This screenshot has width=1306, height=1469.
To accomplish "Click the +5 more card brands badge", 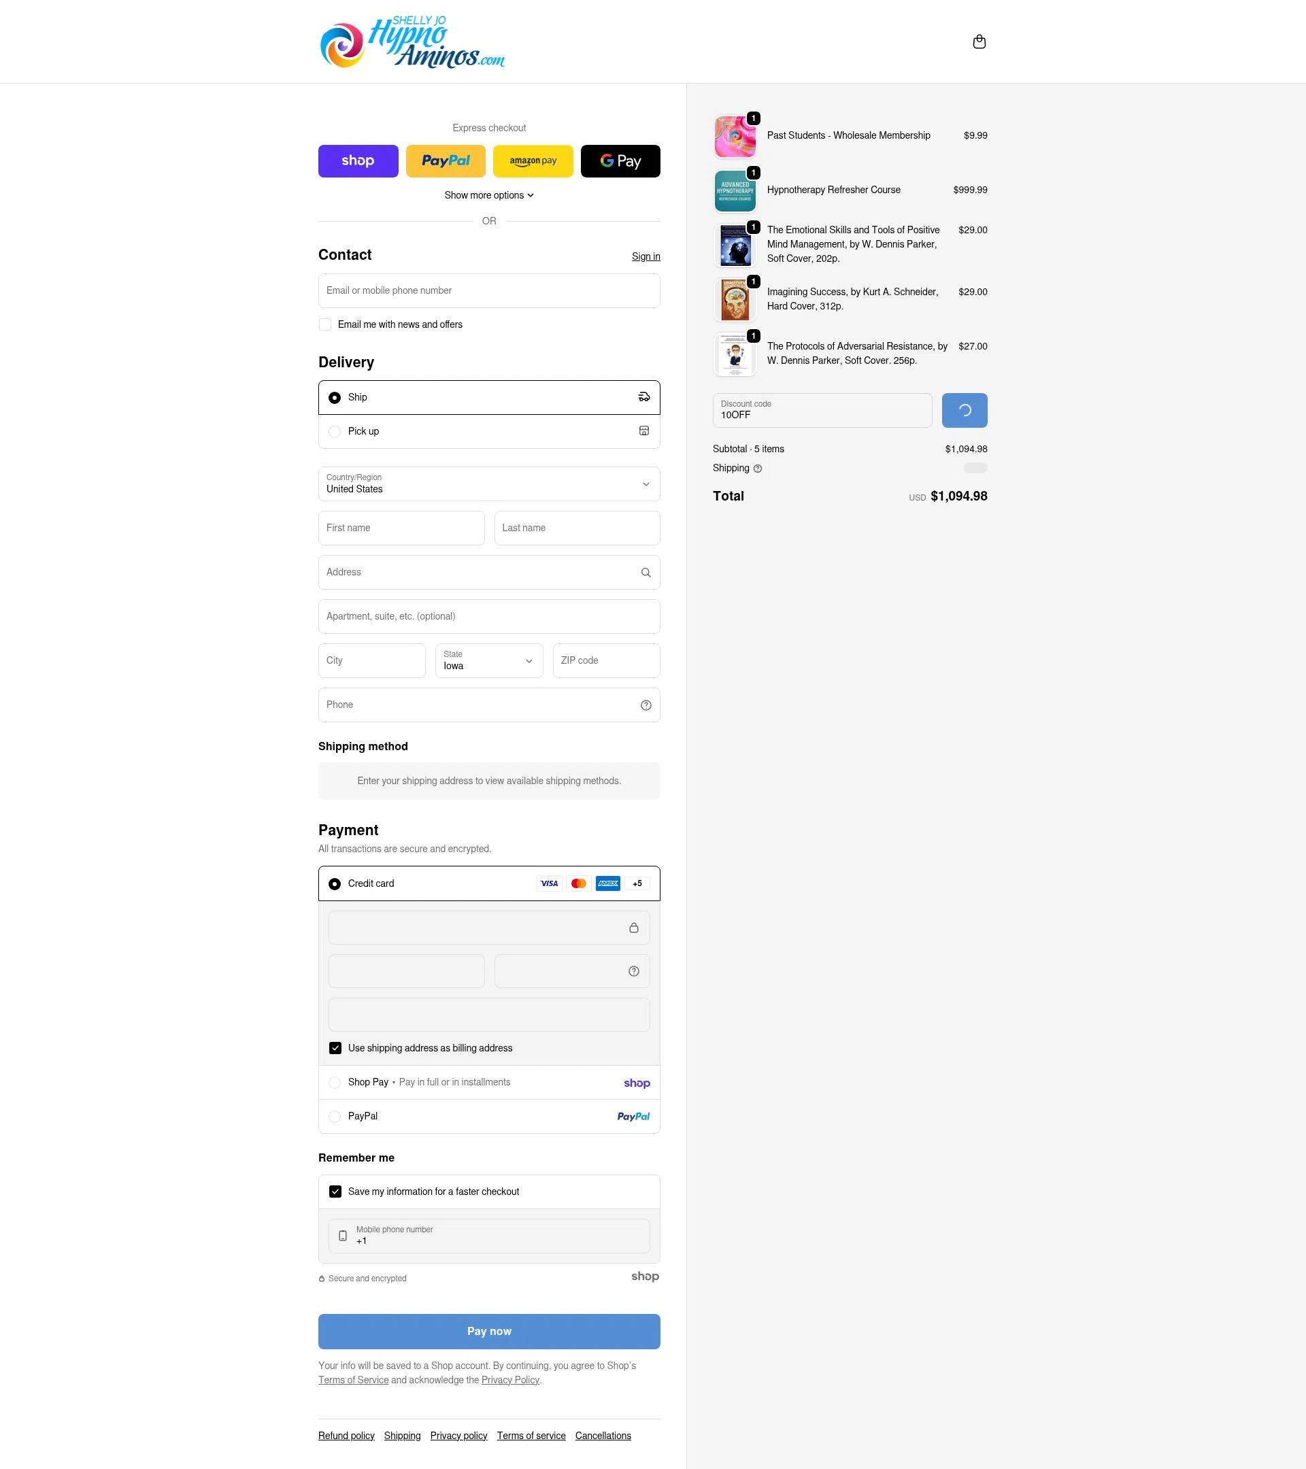I will 637,883.
